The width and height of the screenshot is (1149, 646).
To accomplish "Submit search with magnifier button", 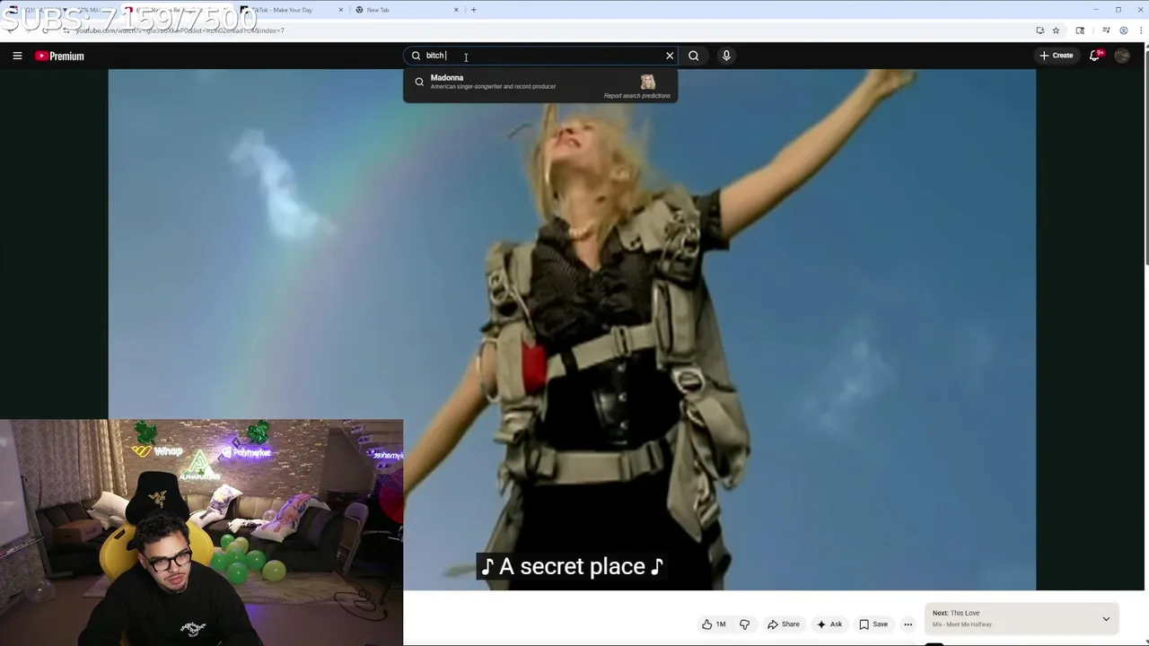I will [x=694, y=56].
